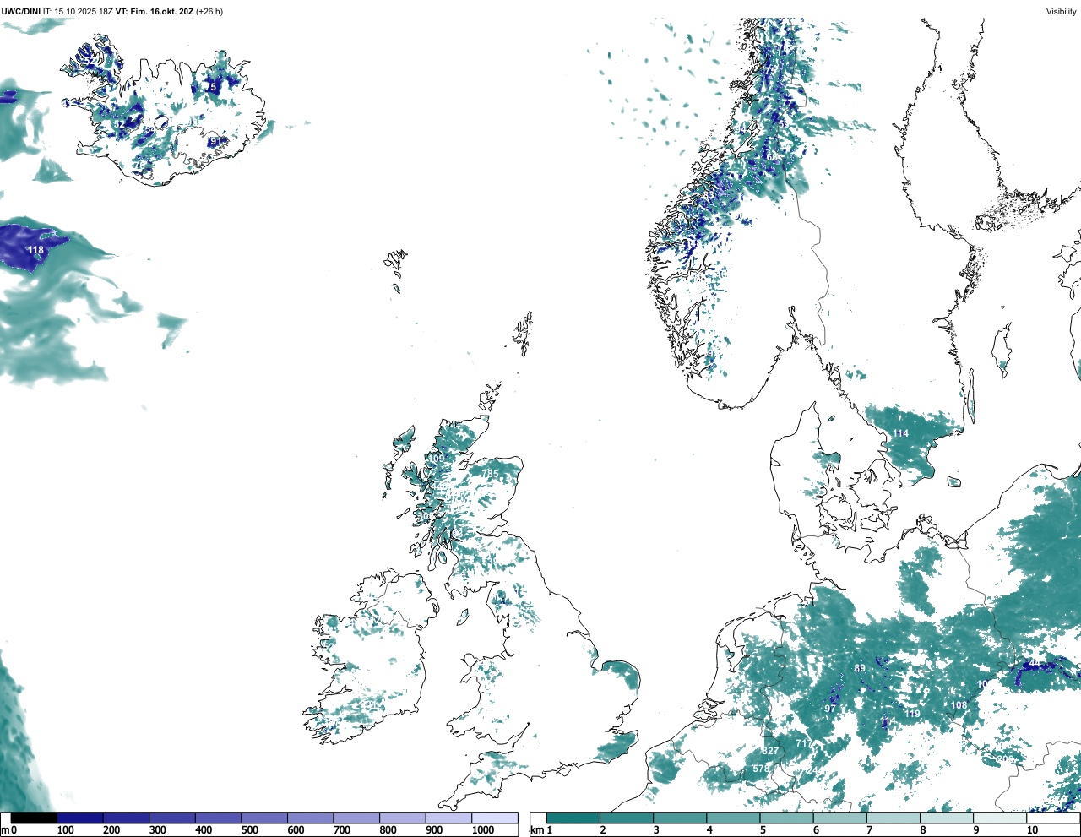Image resolution: width=1081 pixels, height=837 pixels.
Task: Click the '10' tick label on kilometer scale
Action: point(1032,830)
